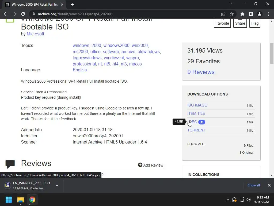Open tab search chevron in title bar
Image resolution: width=274 pixels, height=206 pixels.
click(231, 4)
